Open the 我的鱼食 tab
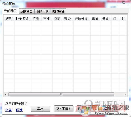Image resolution: width=131 pixels, height=117 pixels. [58, 11]
